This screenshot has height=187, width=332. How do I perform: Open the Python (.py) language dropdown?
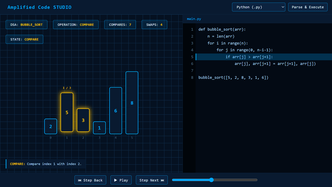259,7
